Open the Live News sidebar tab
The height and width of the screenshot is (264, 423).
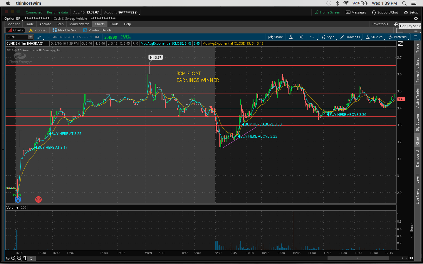(417, 196)
